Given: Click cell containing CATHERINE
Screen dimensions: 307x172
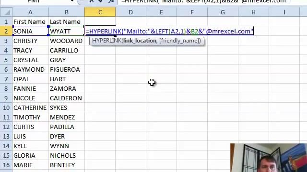Looking at the screenshot, I should click(30, 107).
